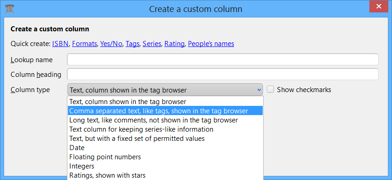Enable the Show checkmarks checkbox

coord(270,89)
